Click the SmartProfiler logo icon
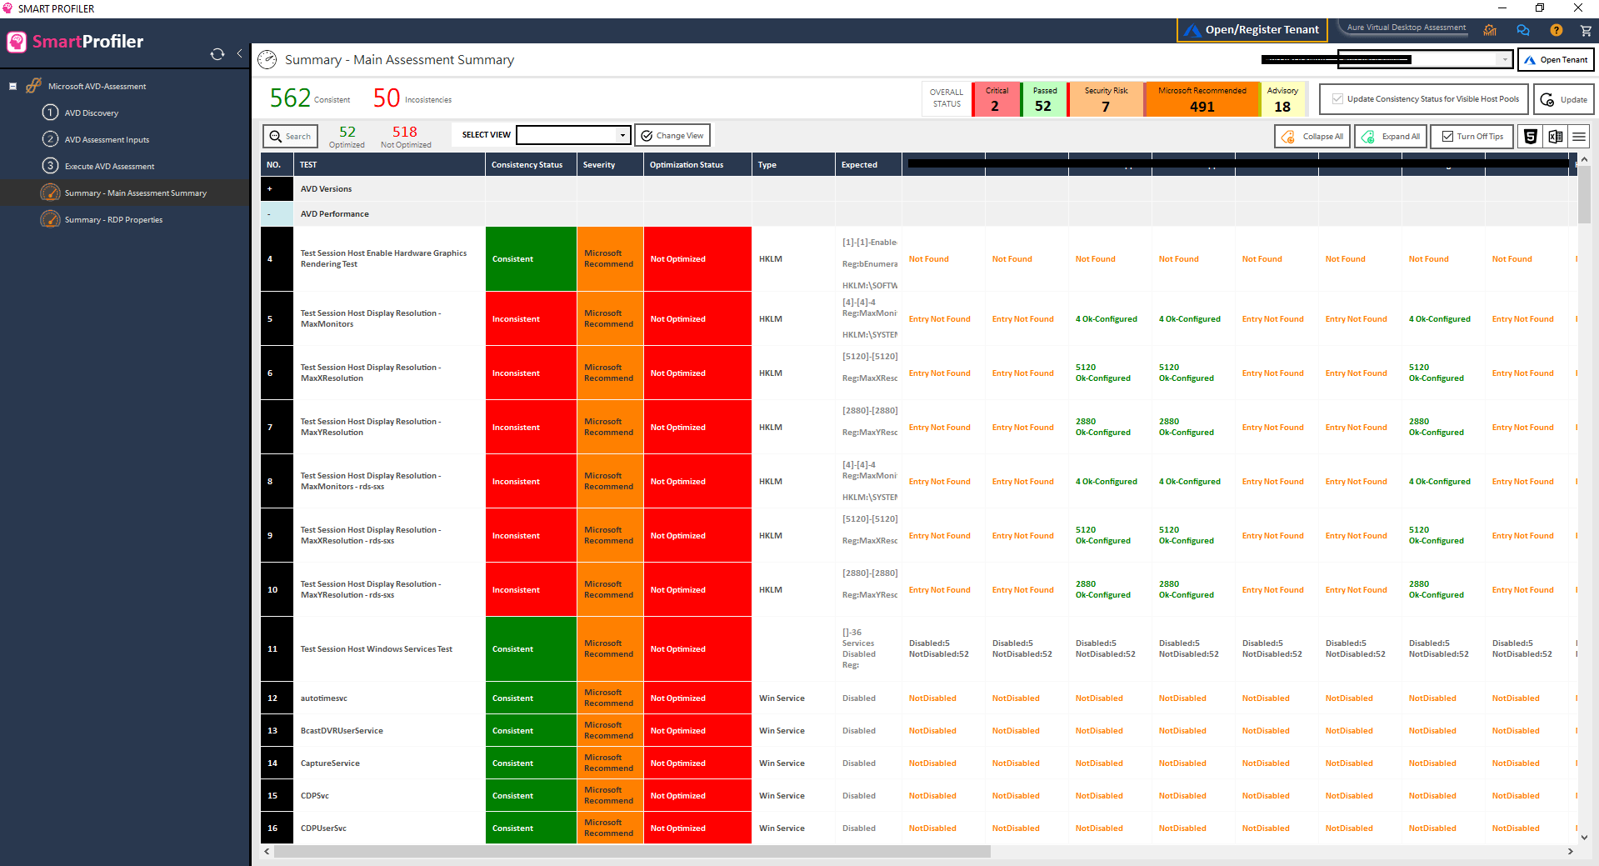The image size is (1599, 866). 17,42
